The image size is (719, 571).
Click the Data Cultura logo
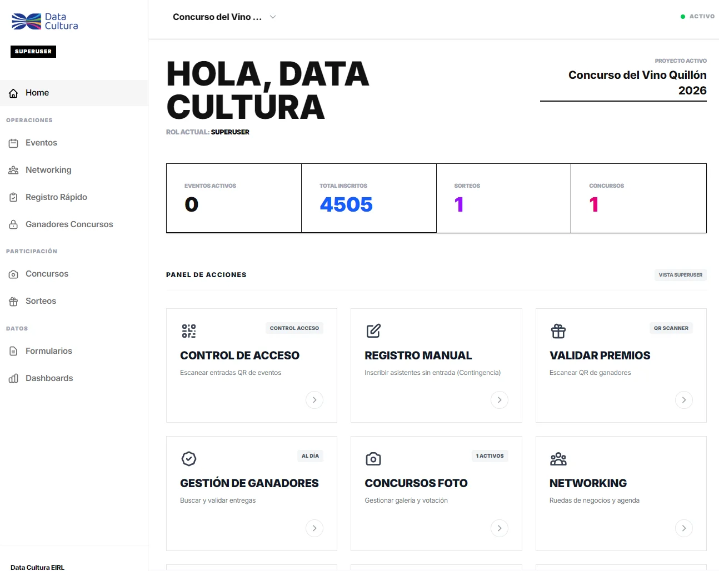(44, 21)
